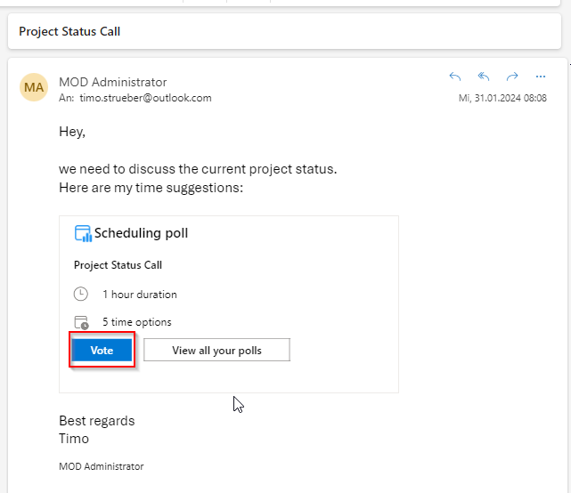Click the 5 time options text
This screenshot has height=493, width=571.
(136, 322)
